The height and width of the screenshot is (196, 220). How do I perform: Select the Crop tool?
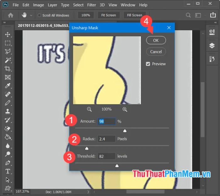(x=8, y=69)
